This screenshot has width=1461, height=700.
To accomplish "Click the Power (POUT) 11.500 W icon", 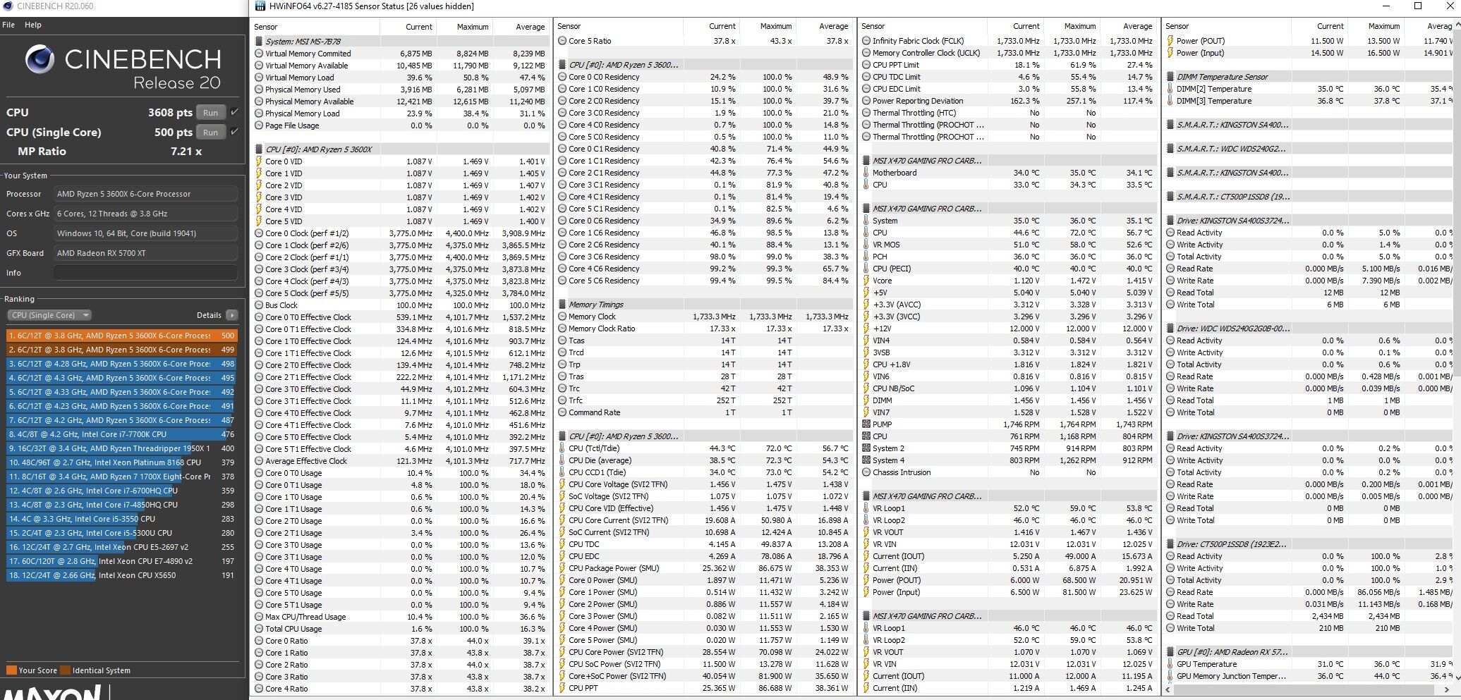I will [1170, 41].
